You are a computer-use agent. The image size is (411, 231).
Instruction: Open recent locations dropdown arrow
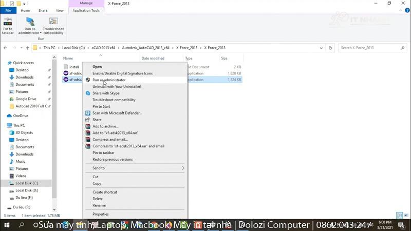click(x=21, y=48)
